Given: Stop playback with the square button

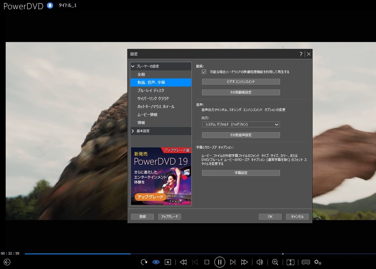Looking at the screenshot, I should click(x=207, y=262).
